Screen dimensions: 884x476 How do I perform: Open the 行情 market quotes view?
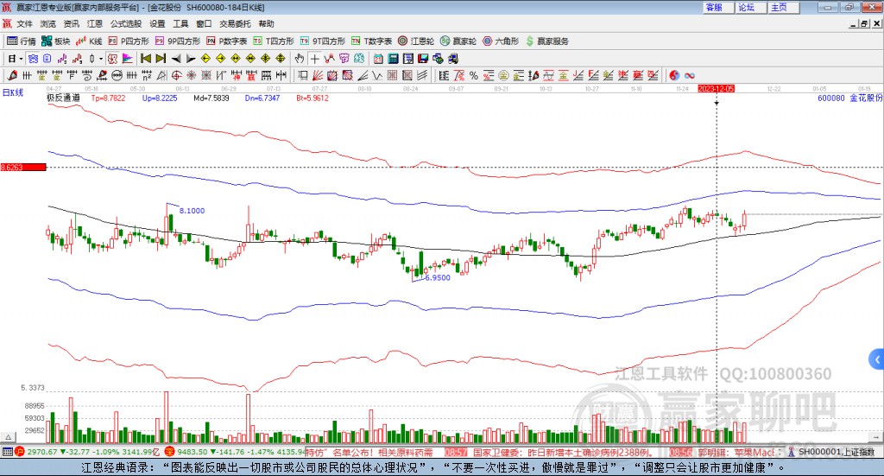coord(22,41)
